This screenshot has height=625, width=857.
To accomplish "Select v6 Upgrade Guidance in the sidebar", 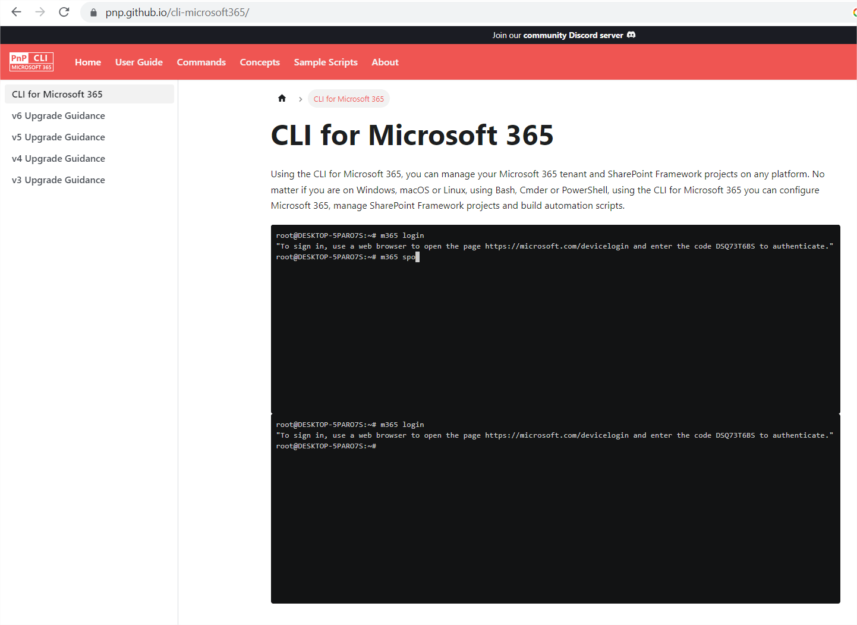I will 58,115.
